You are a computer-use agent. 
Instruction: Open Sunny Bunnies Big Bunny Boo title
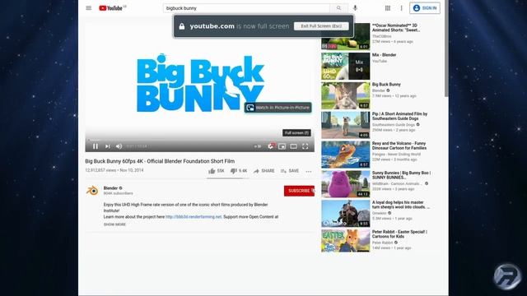point(401,175)
